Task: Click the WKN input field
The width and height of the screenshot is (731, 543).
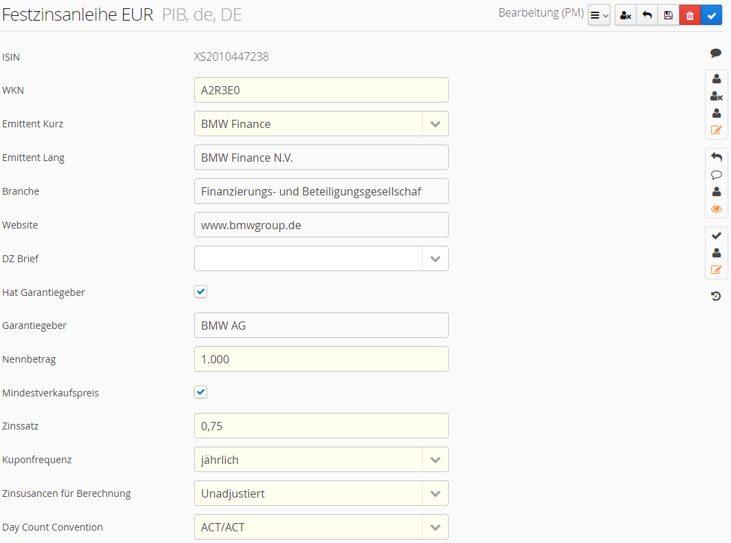Action: click(321, 90)
